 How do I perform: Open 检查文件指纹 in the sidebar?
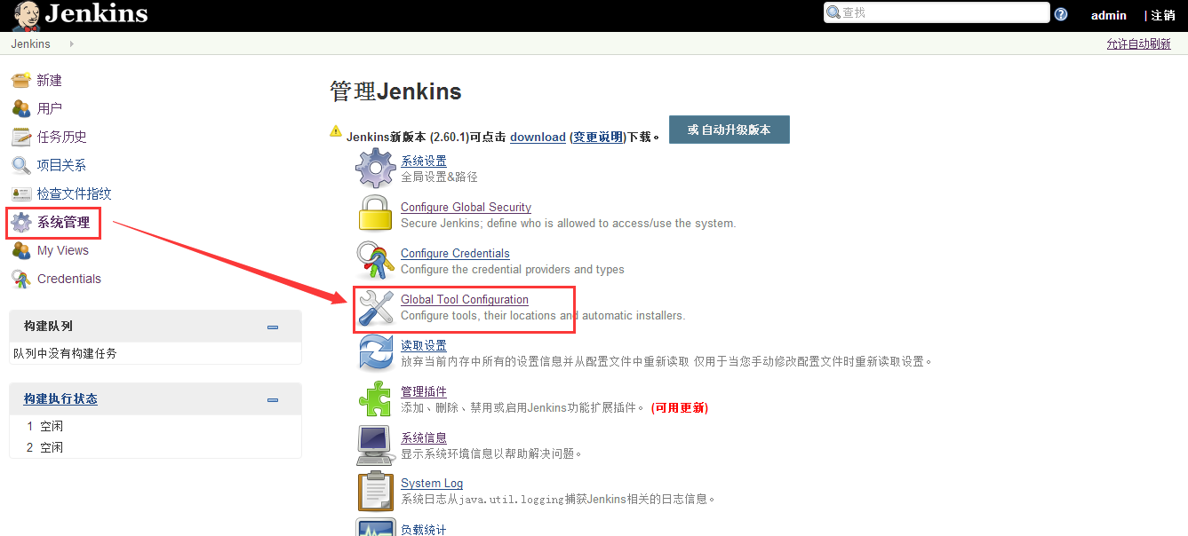coord(74,193)
